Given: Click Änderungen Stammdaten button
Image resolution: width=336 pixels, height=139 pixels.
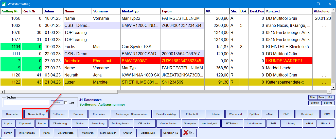Looking at the screenshot, I should point(131,114).
